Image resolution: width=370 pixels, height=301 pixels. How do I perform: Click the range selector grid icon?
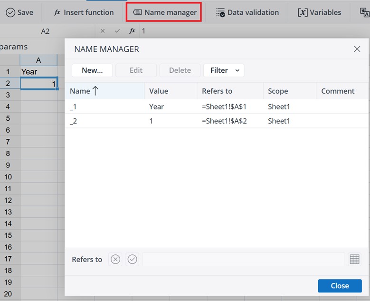coord(354,259)
